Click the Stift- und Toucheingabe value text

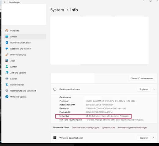click(115, 120)
